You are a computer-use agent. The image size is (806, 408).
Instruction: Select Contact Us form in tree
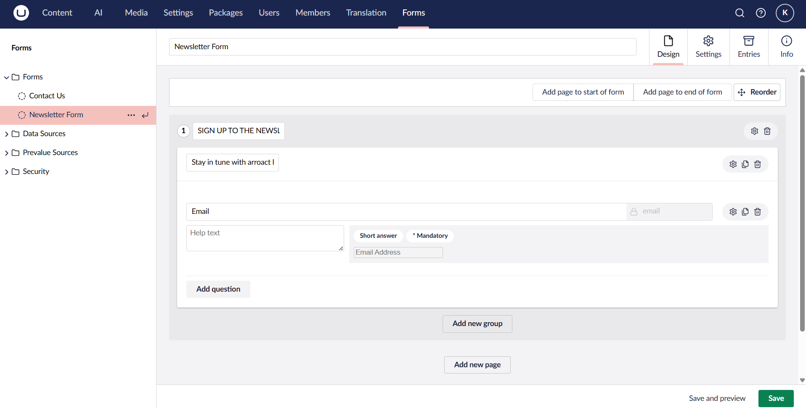tap(47, 96)
